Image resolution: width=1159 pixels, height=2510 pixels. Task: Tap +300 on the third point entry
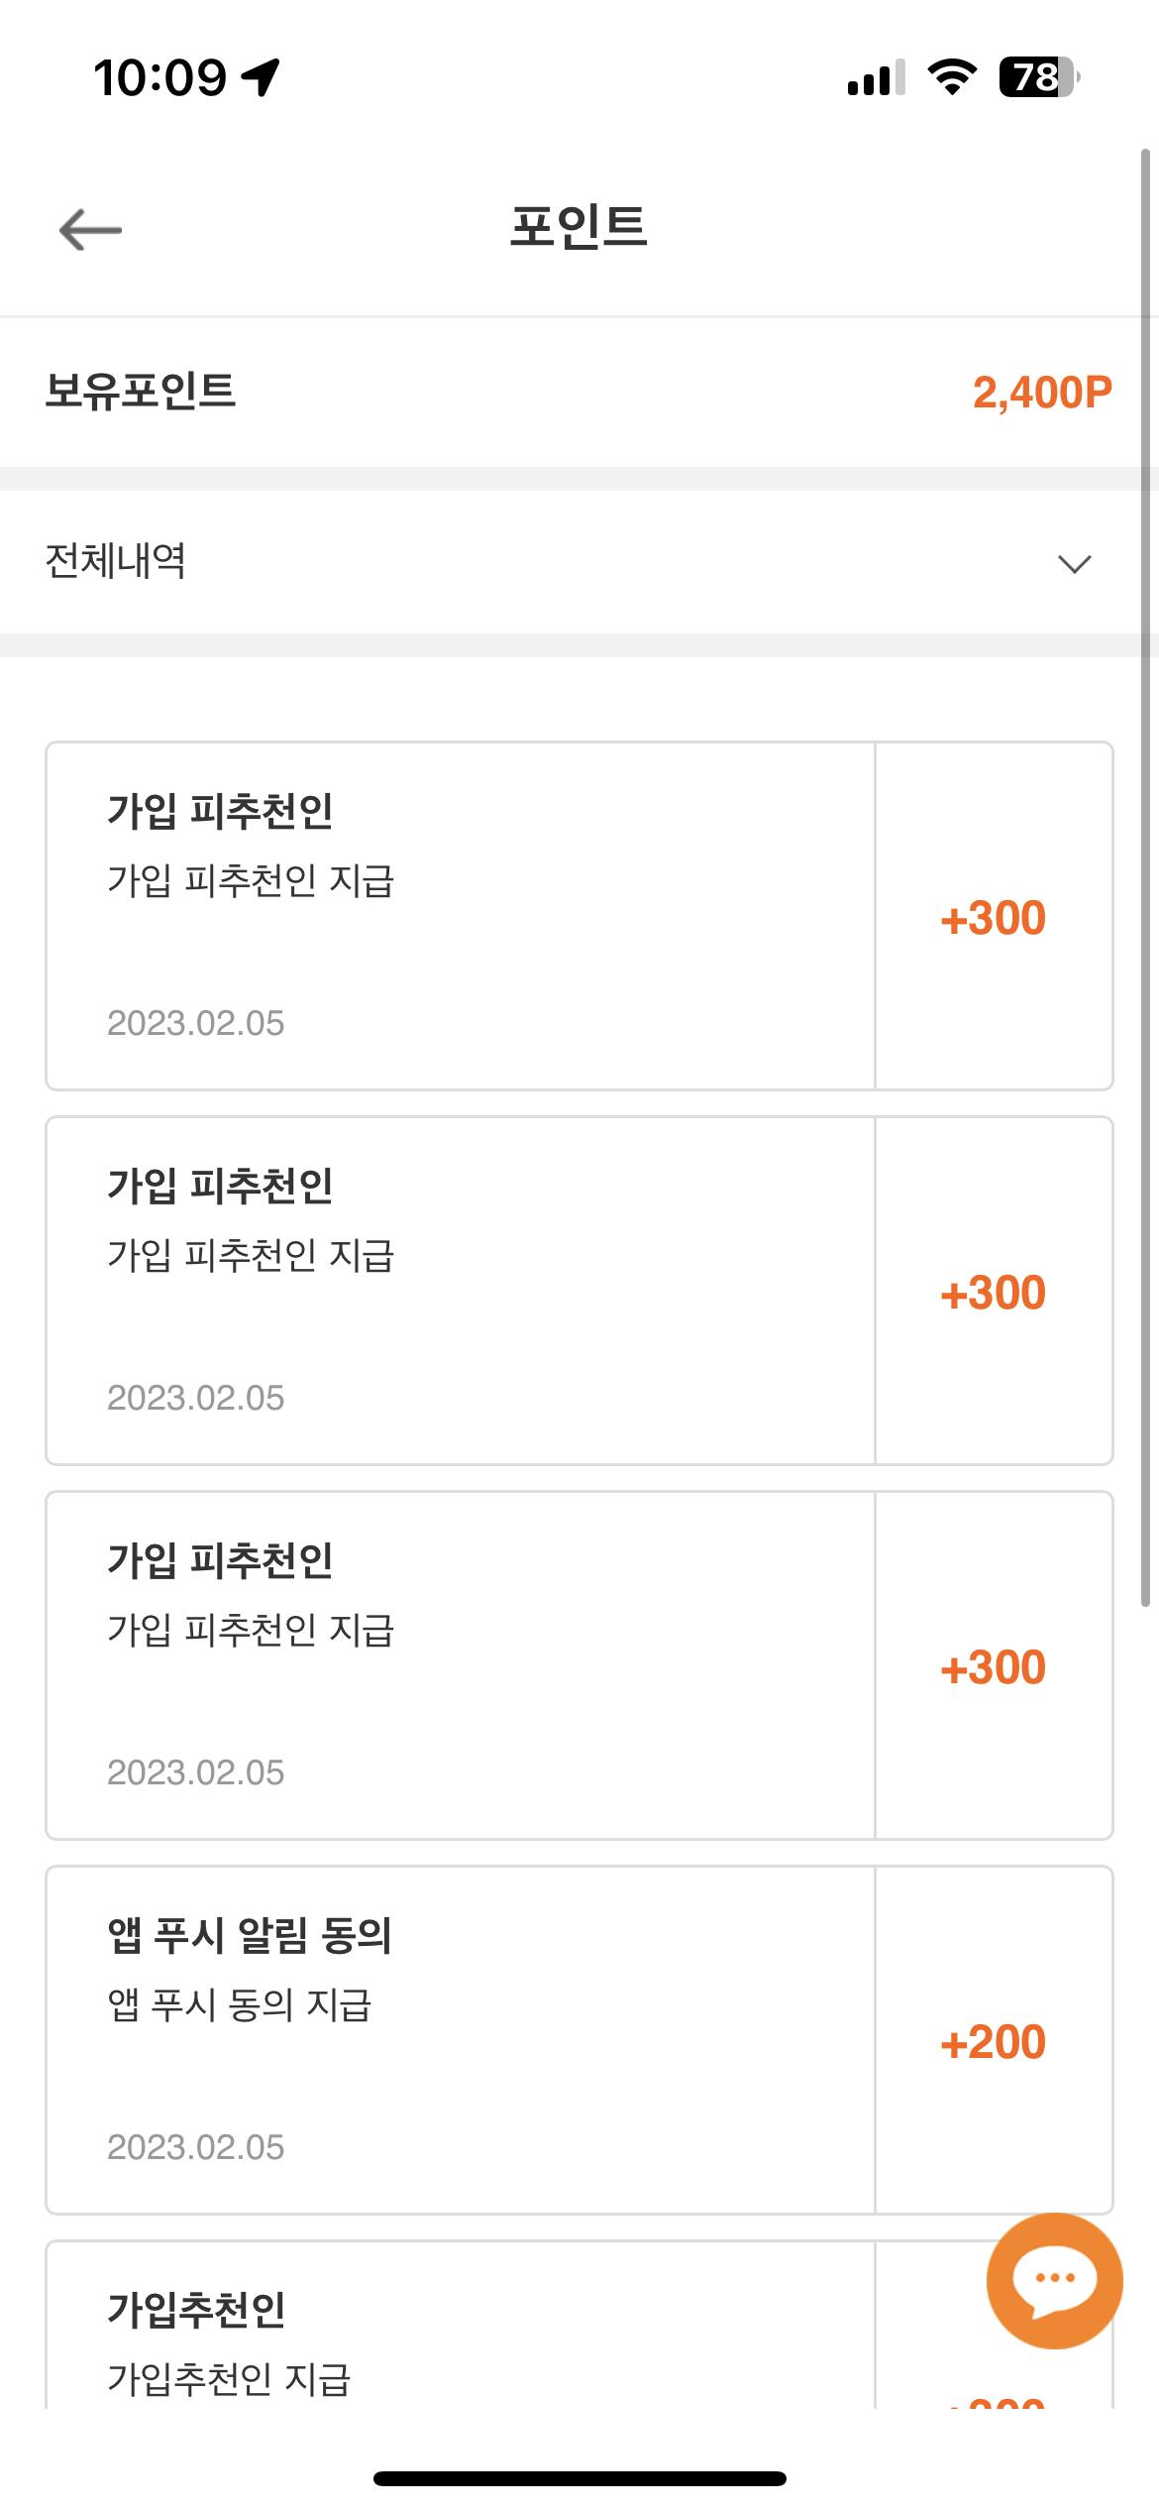tap(993, 1667)
